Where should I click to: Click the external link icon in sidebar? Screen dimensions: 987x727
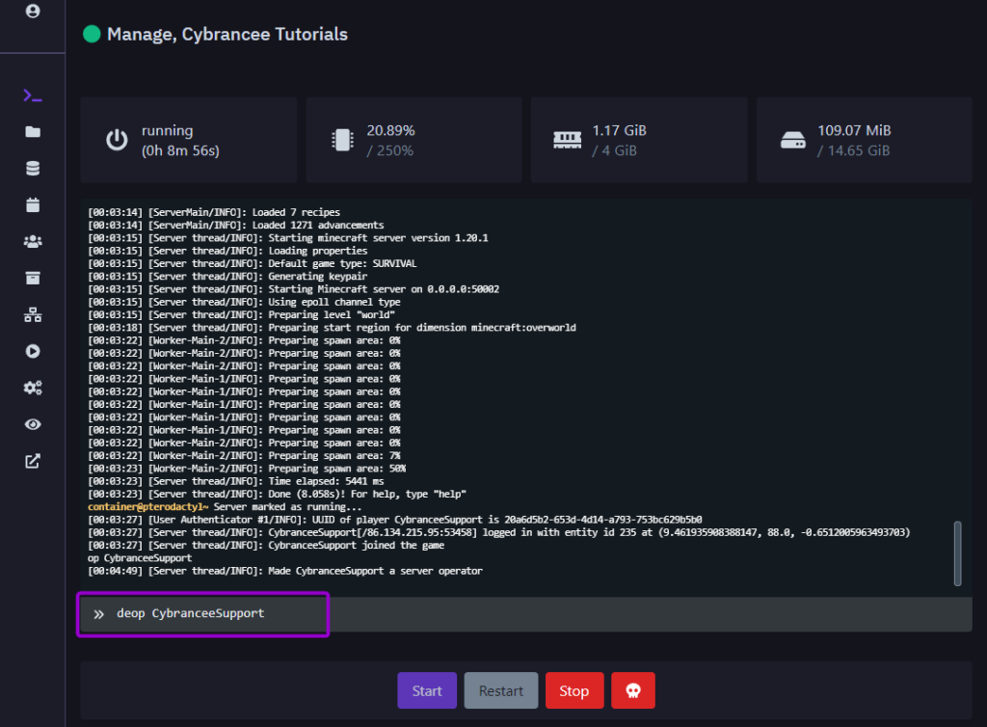[33, 461]
